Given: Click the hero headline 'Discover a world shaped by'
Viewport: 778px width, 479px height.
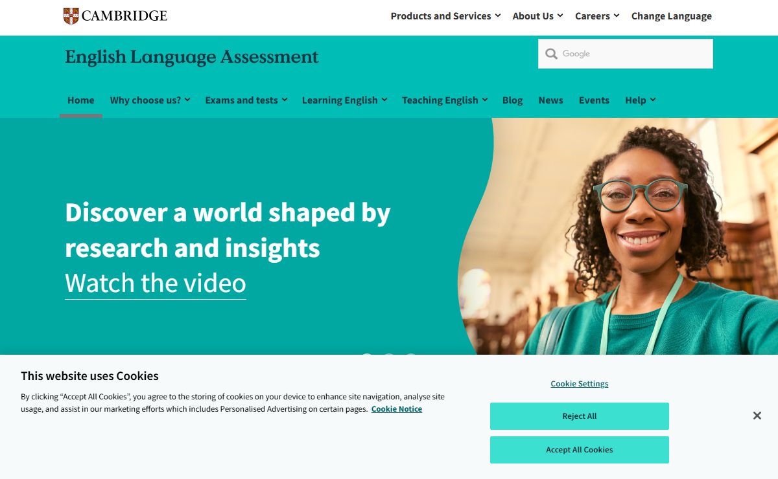Looking at the screenshot, I should pos(228,212).
